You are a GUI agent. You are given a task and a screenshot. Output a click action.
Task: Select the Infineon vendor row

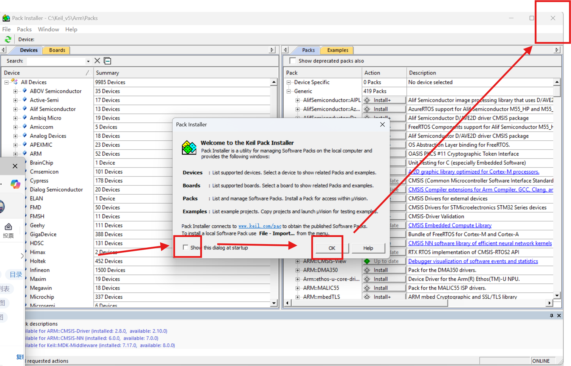tap(40, 270)
